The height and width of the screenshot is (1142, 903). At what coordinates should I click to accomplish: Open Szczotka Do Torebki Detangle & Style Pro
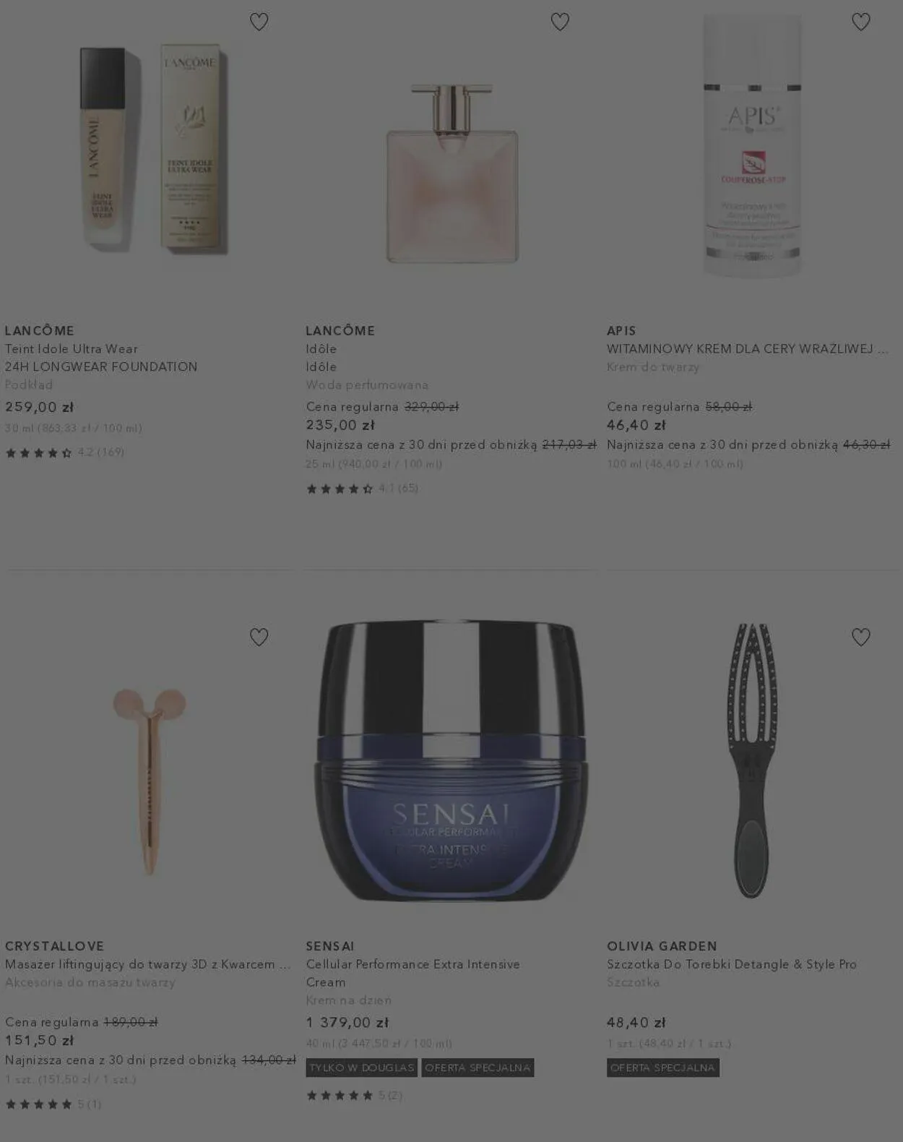[x=732, y=964]
